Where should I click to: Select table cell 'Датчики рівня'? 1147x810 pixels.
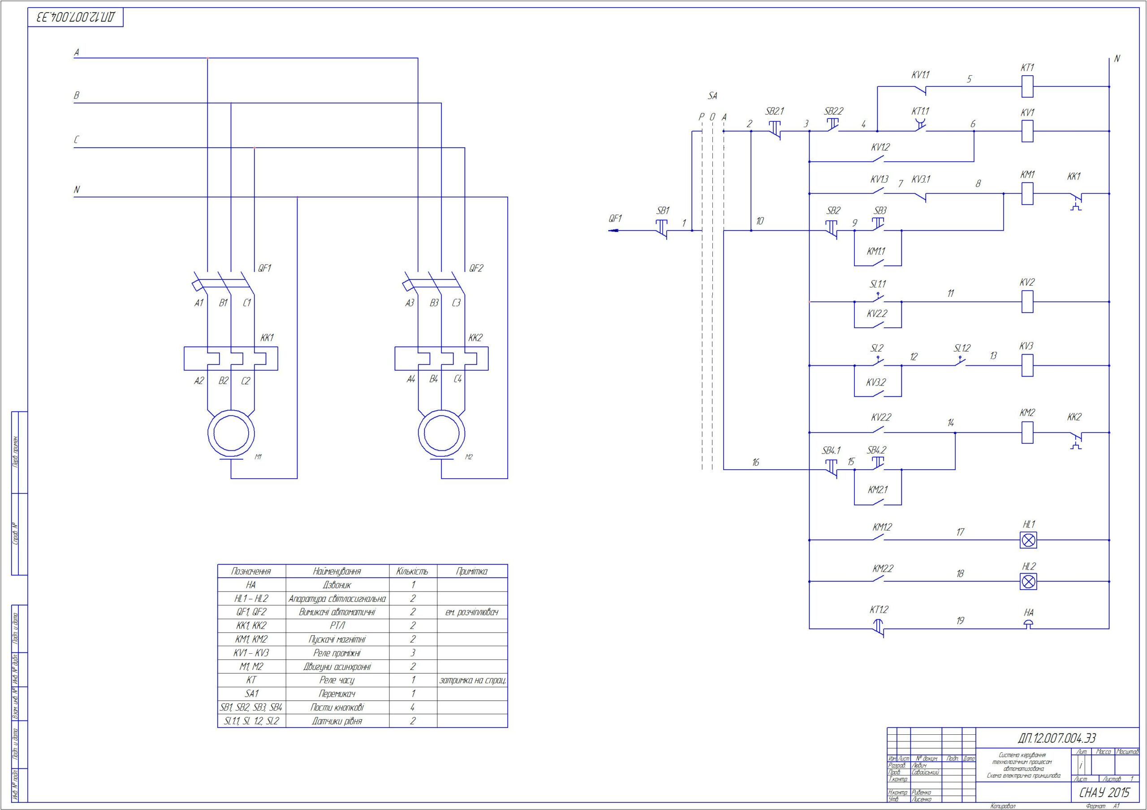click(x=337, y=721)
